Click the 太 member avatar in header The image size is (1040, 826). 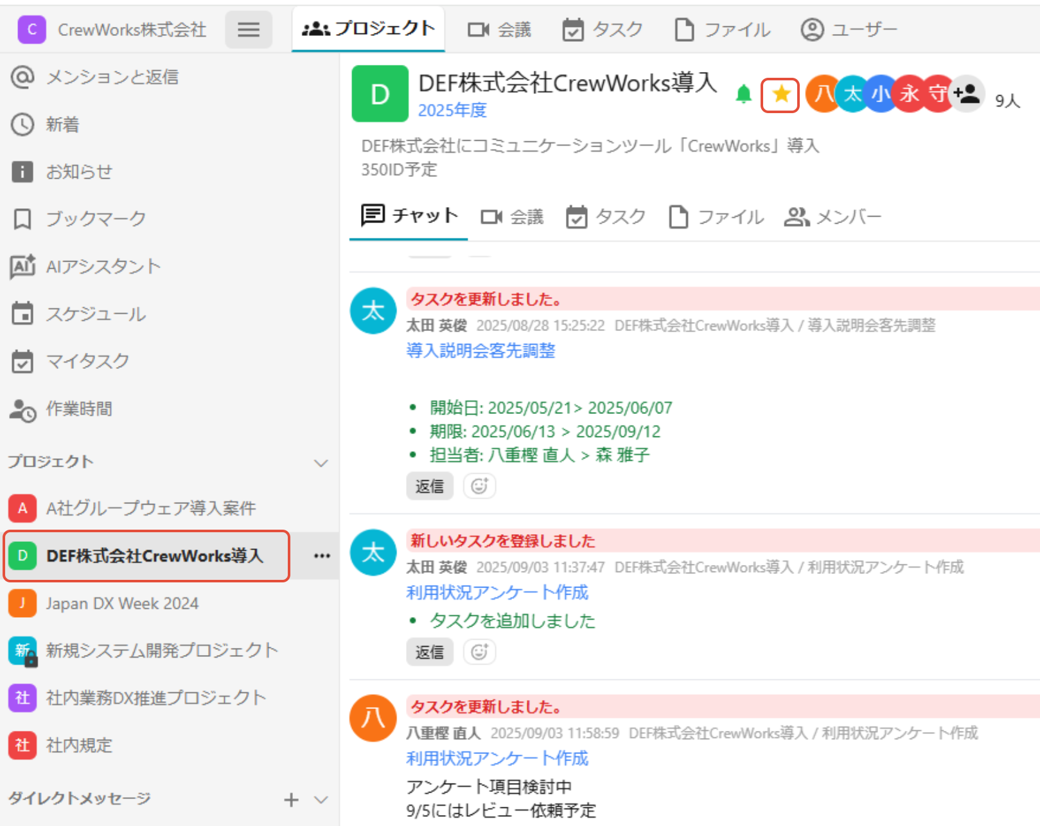(852, 94)
